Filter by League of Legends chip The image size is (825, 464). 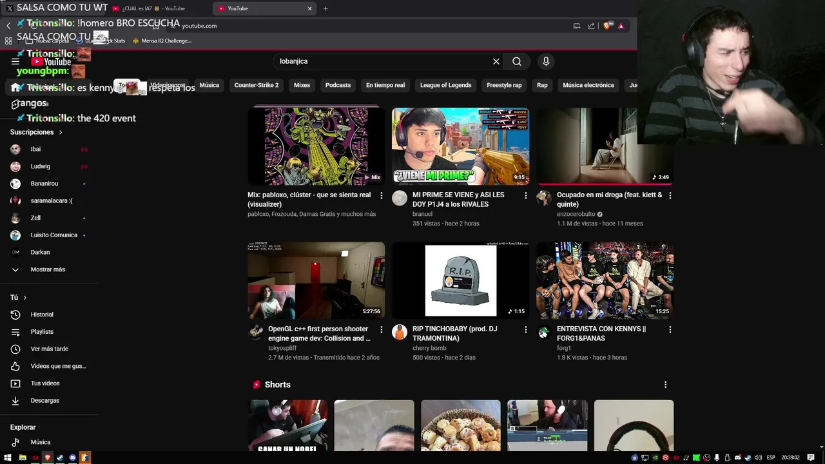click(x=445, y=85)
